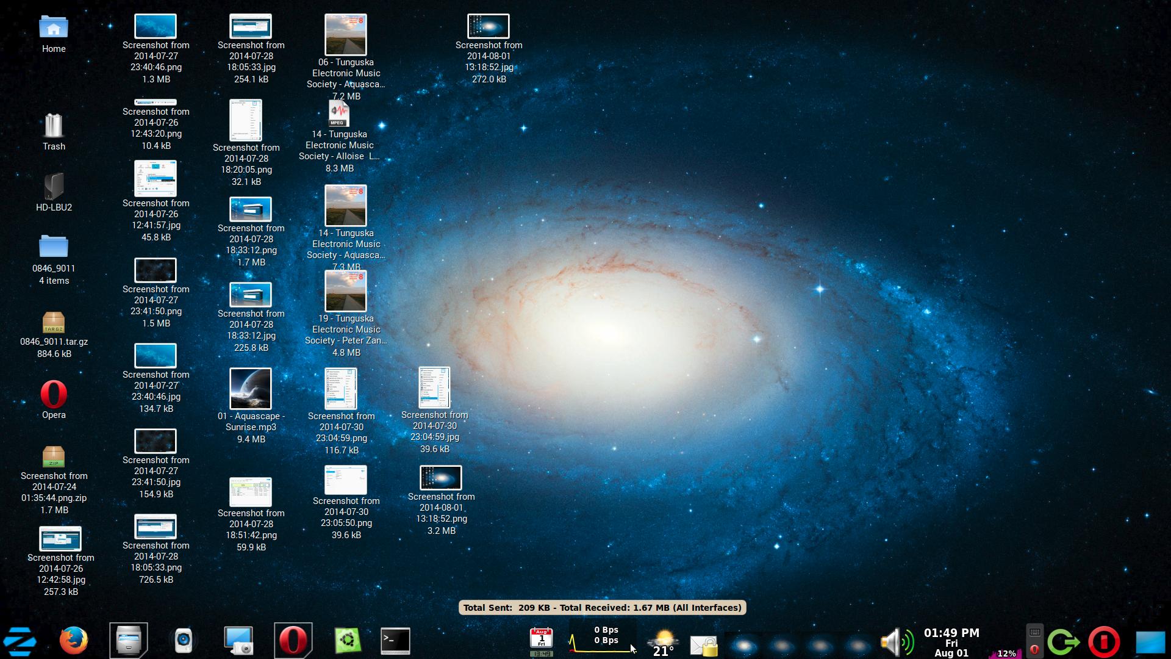1171x659 pixels.
Task: Open the Zorin start menu
Action: [20, 641]
